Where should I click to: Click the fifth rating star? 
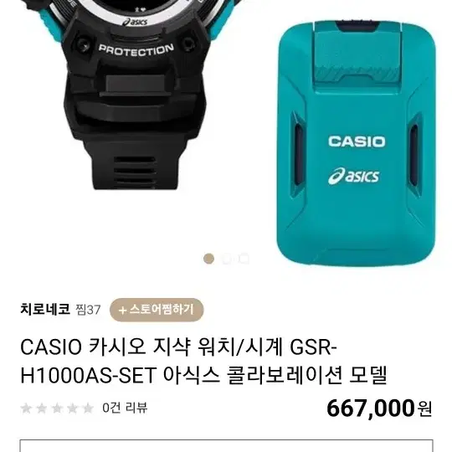tap(88, 408)
